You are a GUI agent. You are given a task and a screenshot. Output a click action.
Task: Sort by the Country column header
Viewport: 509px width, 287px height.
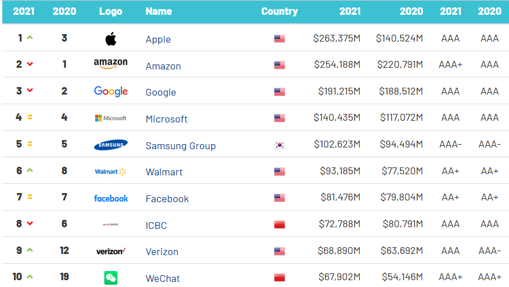pyautogui.click(x=279, y=11)
